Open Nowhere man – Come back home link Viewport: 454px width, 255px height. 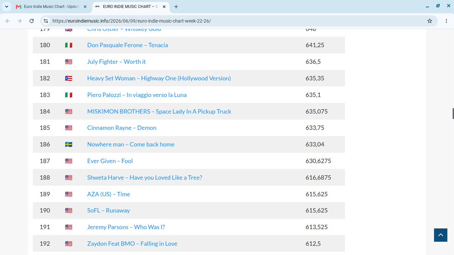pyautogui.click(x=131, y=144)
